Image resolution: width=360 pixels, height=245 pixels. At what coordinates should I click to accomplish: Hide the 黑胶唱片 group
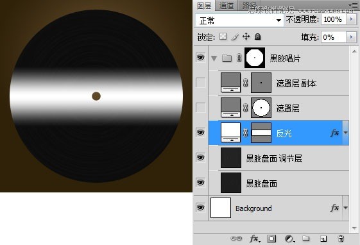(x=200, y=57)
